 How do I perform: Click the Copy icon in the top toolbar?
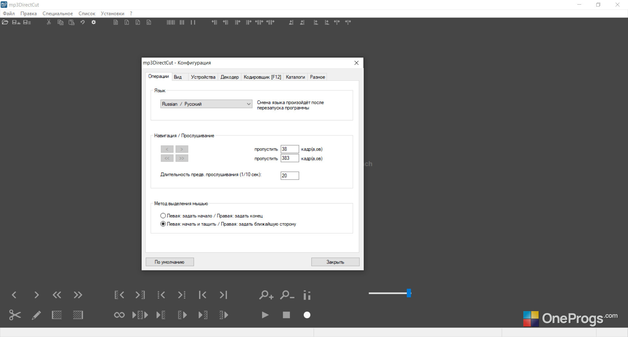pos(60,22)
